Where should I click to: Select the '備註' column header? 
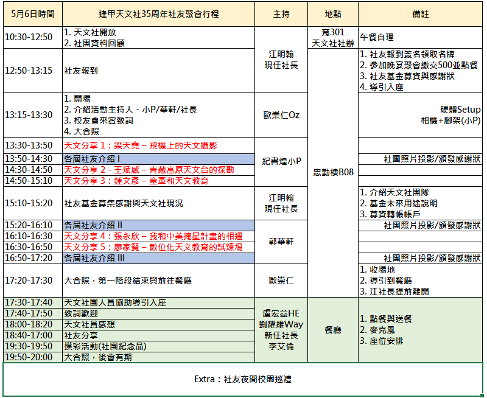coord(420,14)
